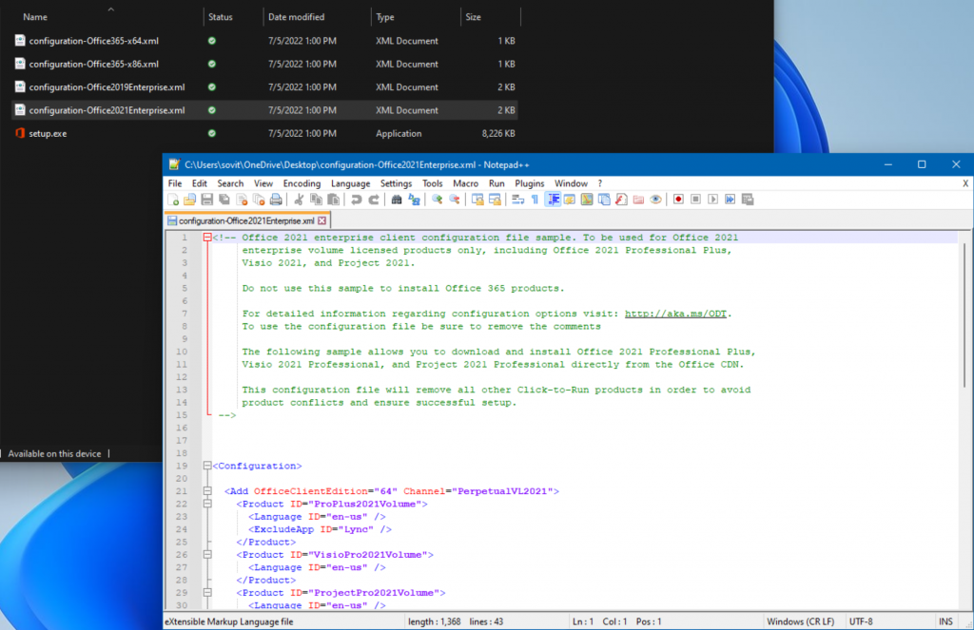The height and width of the screenshot is (630, 974).
Task: Open the Document Map panel icon
Action: [587, 200]
